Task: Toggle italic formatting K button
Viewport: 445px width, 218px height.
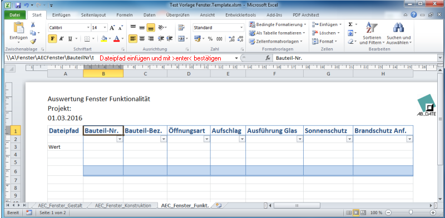Action: 61,38
